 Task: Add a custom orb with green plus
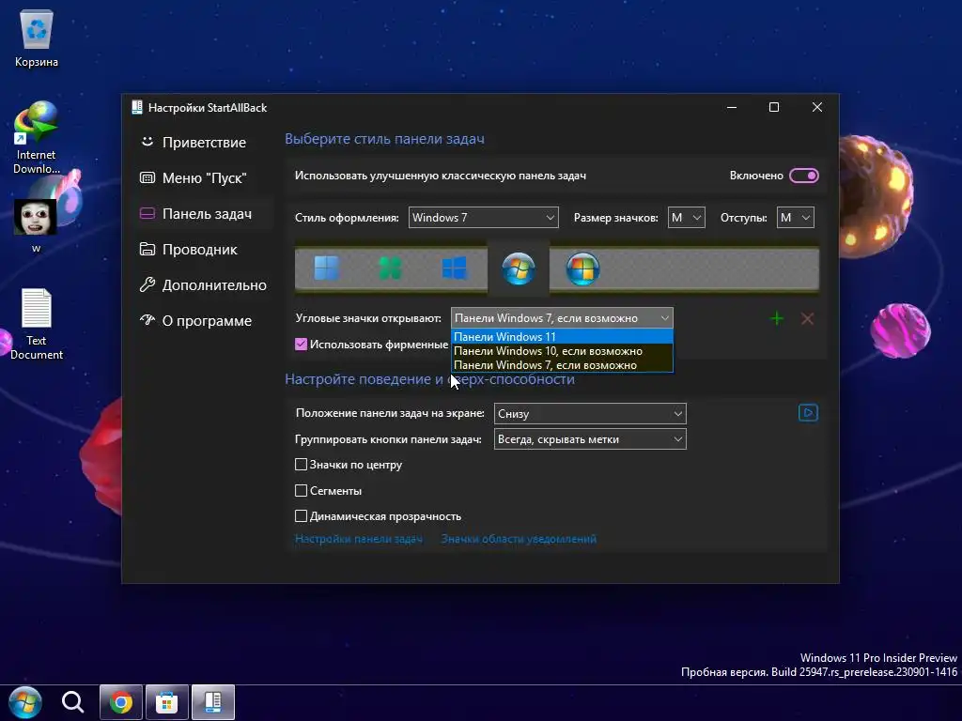pos(777,318)
